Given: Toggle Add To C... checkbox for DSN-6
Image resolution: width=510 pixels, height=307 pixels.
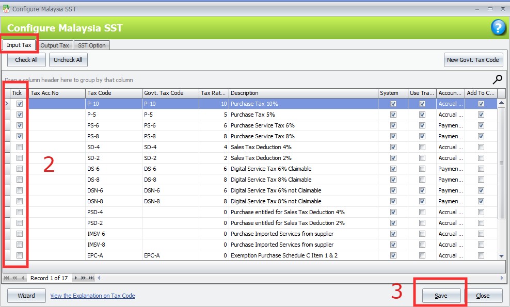Looking at the screenshot, I should tap(481, 190).
